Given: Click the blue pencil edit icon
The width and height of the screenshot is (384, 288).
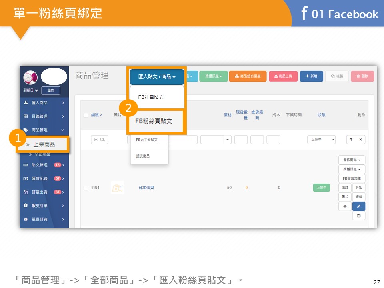Looking at the screenshot, I should click(x=359, y=206).
